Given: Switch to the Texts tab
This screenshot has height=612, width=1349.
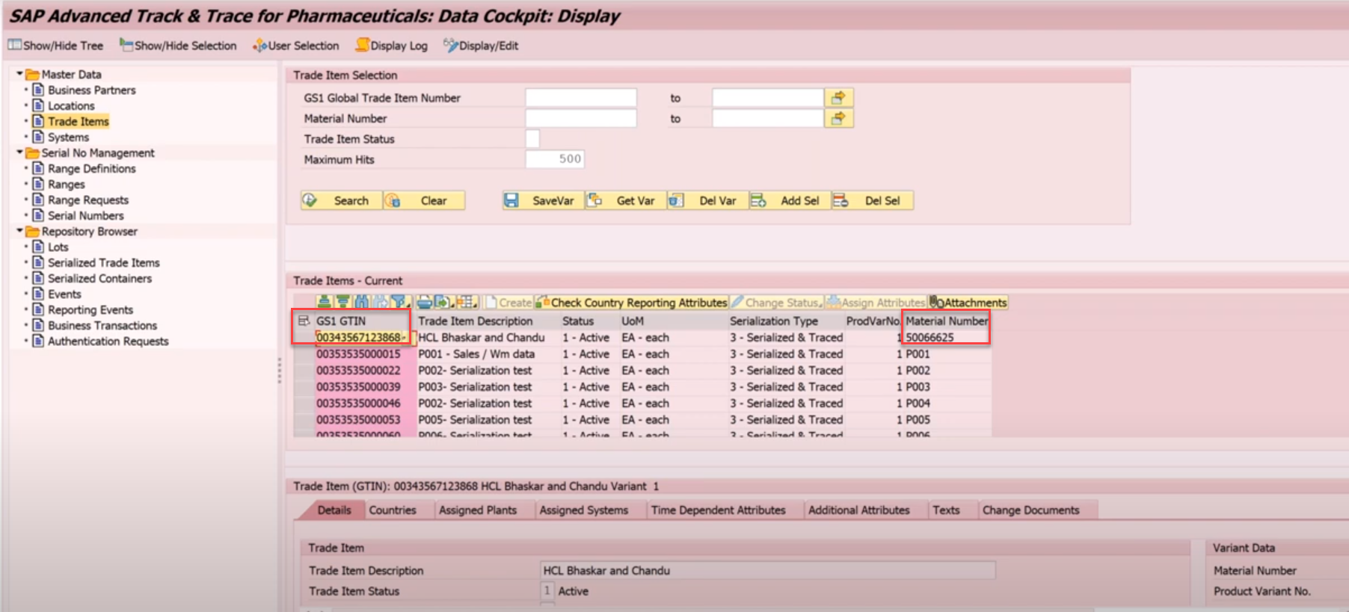Looking at the screenshot, I should pyautogui.click(x=946, y=510).
